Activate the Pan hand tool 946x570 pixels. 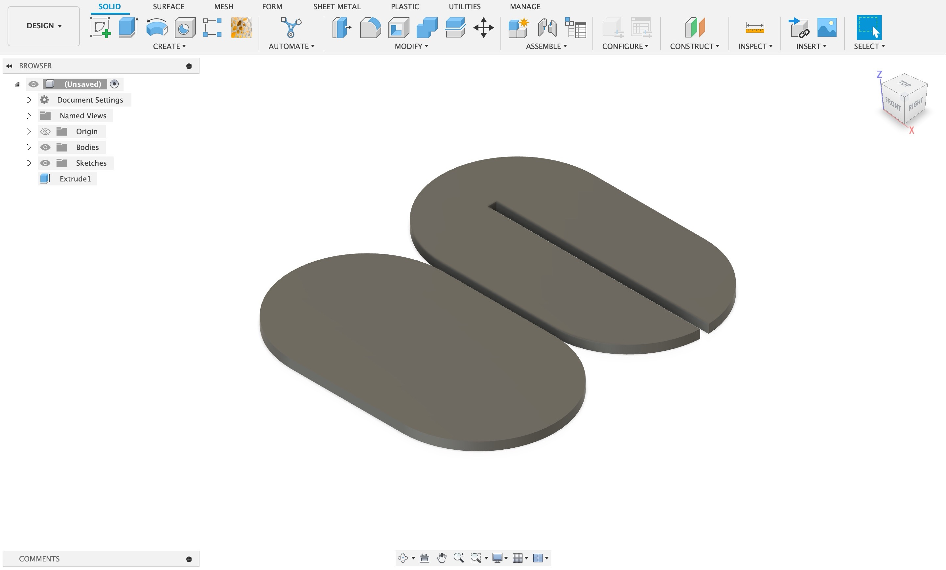442,558
